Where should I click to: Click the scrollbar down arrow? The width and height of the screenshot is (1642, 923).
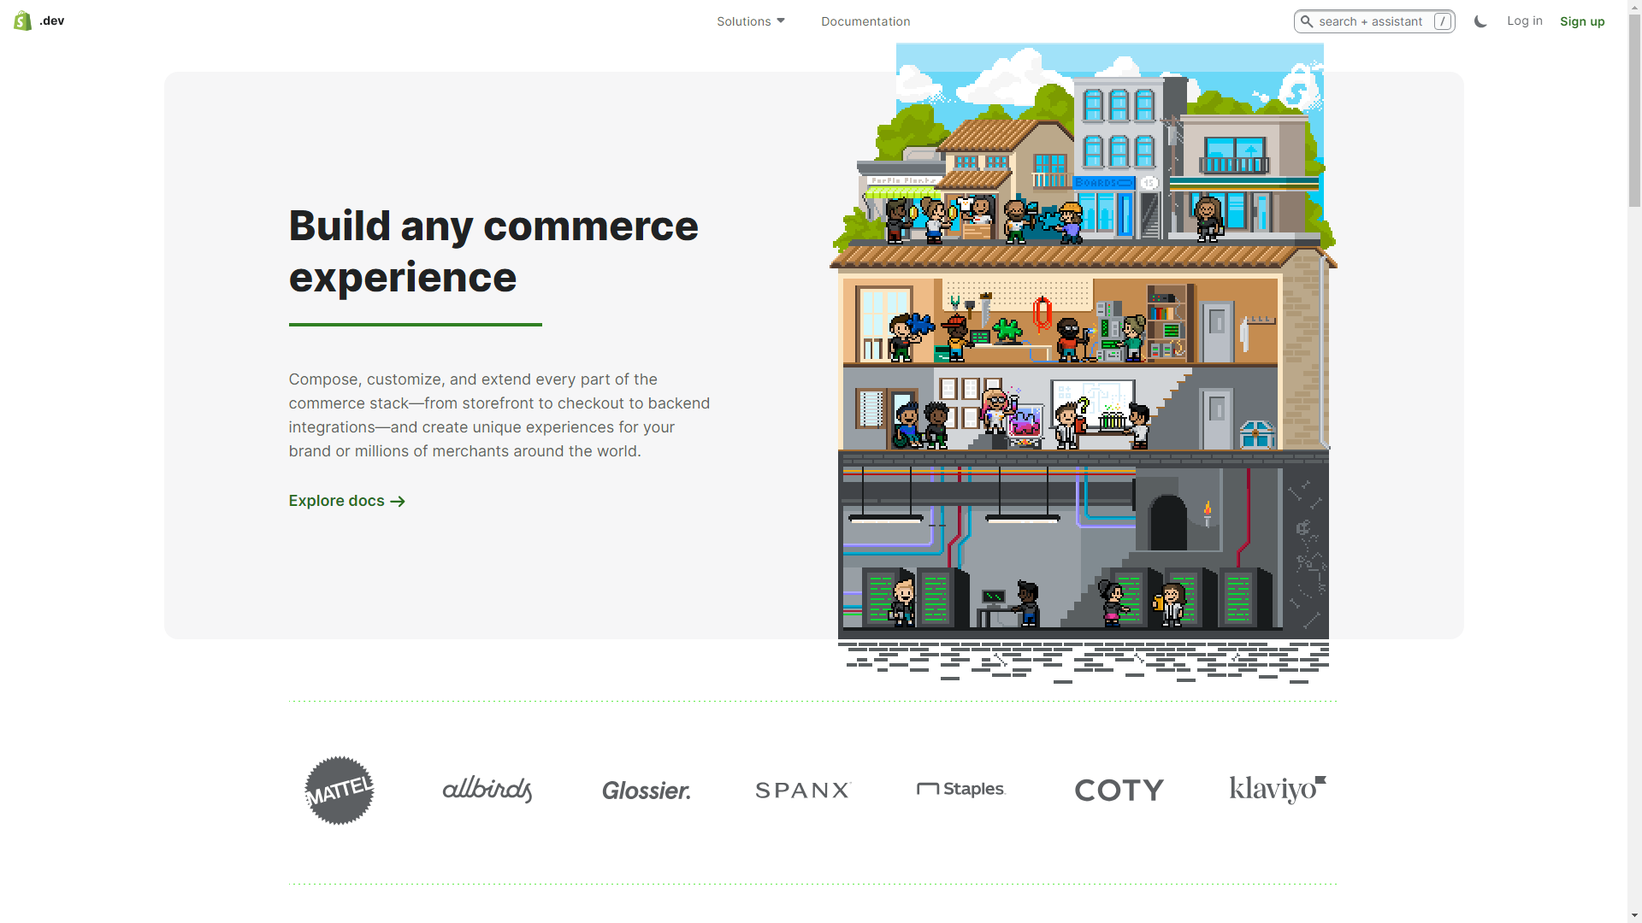pyautogui.click(x=1634, y=913)
